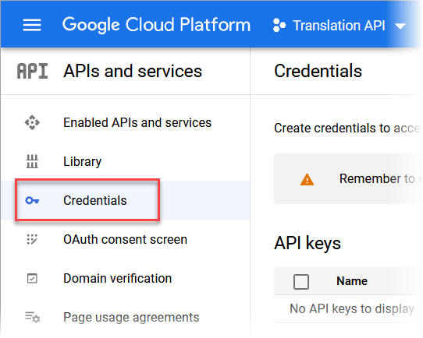Tick the select-all checkbox beside Name
423x338 pixels.
coord(301,282)
